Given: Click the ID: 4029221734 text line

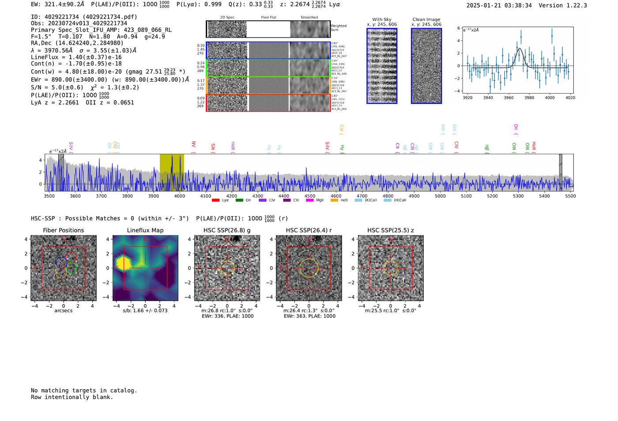Looking at the screenshot, I should pyautogui.click(x=84, y=17).
